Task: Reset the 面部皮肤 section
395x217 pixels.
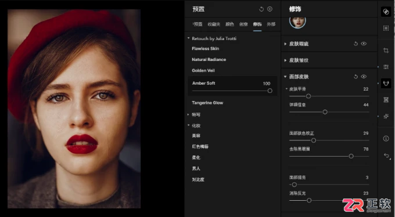Action: (x=355, y=77)
